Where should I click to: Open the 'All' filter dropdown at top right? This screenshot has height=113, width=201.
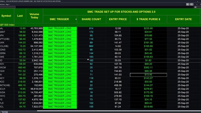click(x=198, y=7)
